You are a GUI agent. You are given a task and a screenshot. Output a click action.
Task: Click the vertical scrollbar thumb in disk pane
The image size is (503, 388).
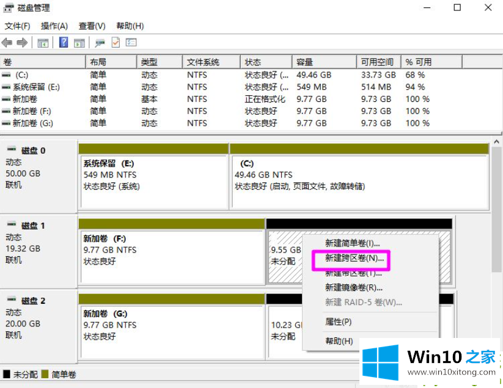(497, 210)
